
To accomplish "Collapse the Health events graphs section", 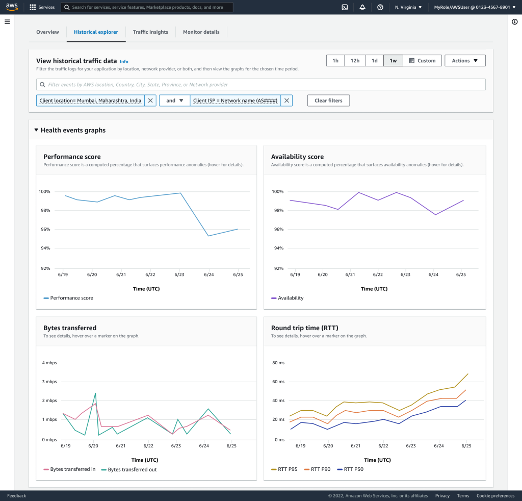I will tap(36, 130).
